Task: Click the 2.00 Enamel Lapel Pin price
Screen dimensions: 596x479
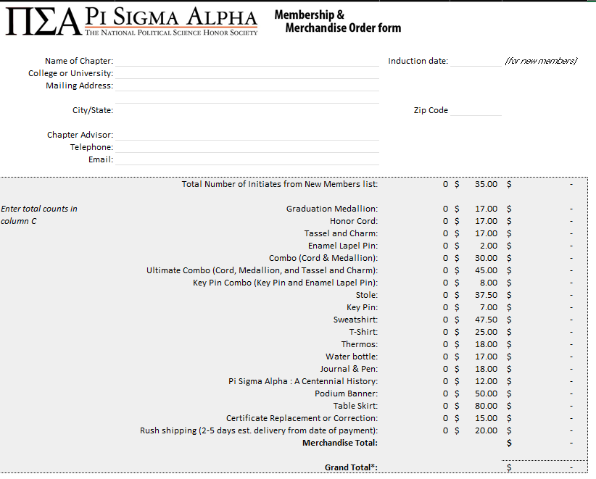Action: pos(489,246)
